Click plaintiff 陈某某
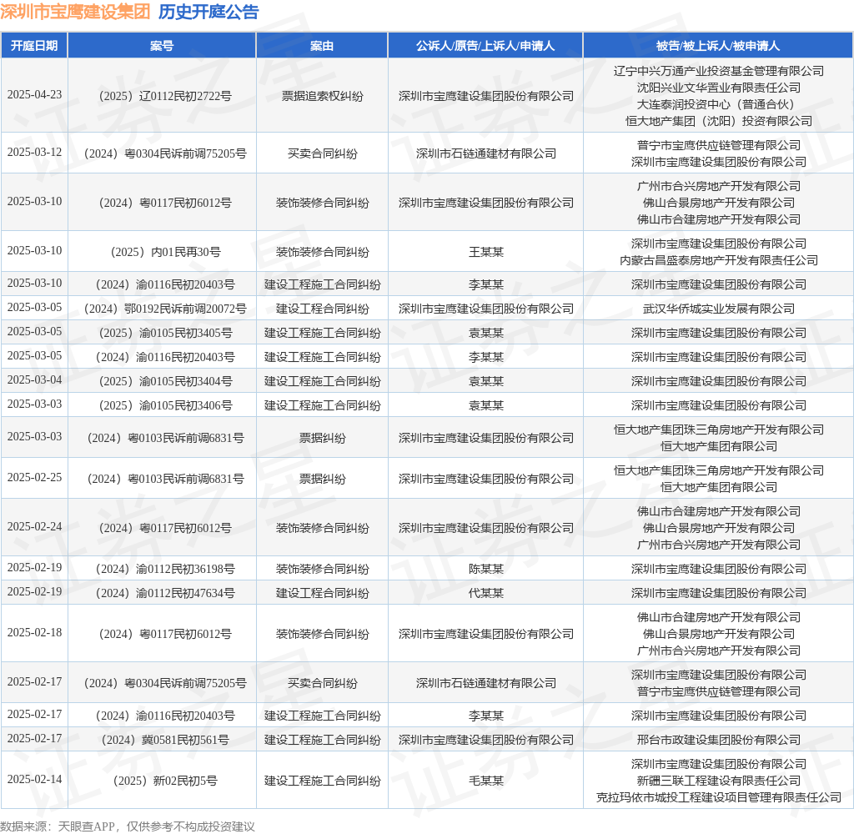 coord(486,570)
